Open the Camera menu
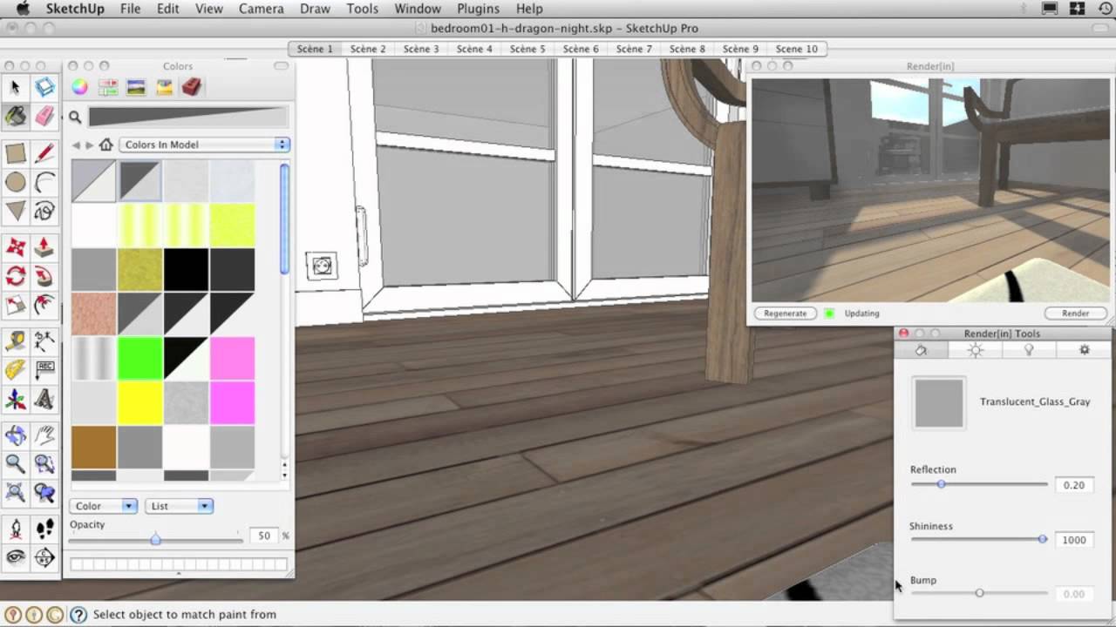The width and height of the screenshot is (1116, 627). click(262, 9)
